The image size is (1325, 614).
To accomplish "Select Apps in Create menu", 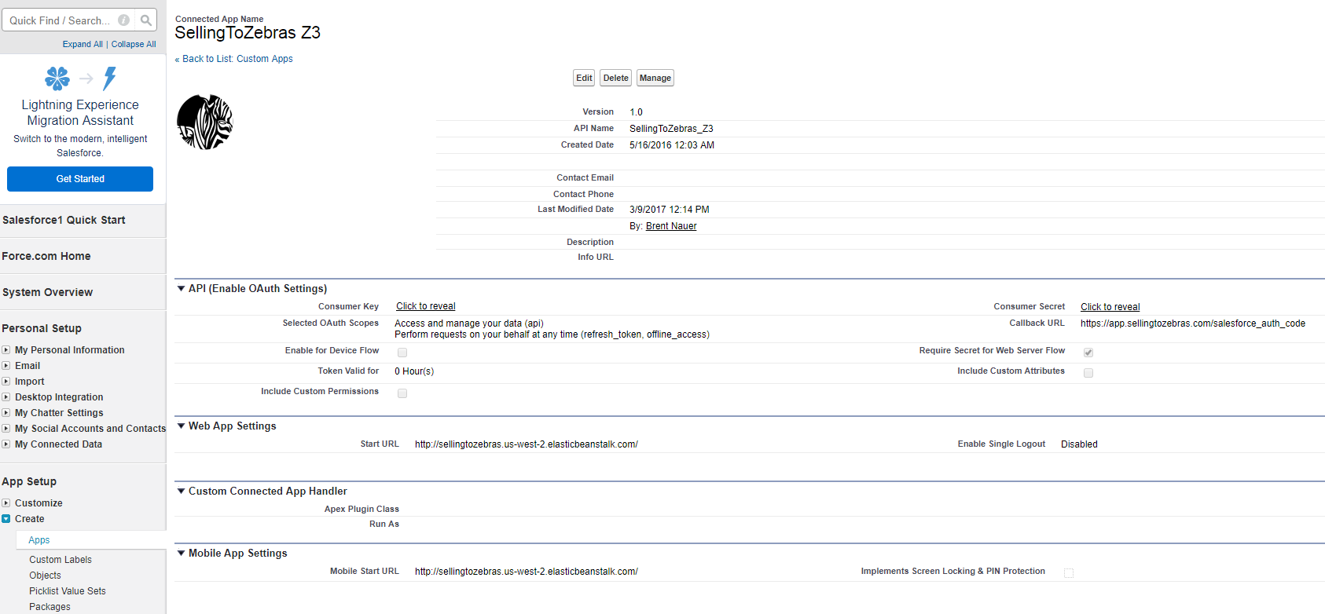I will click(39, 540).
